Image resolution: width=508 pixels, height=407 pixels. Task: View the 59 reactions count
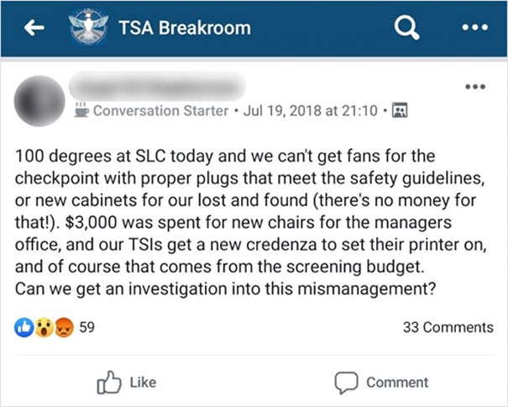tap(86, 327)
